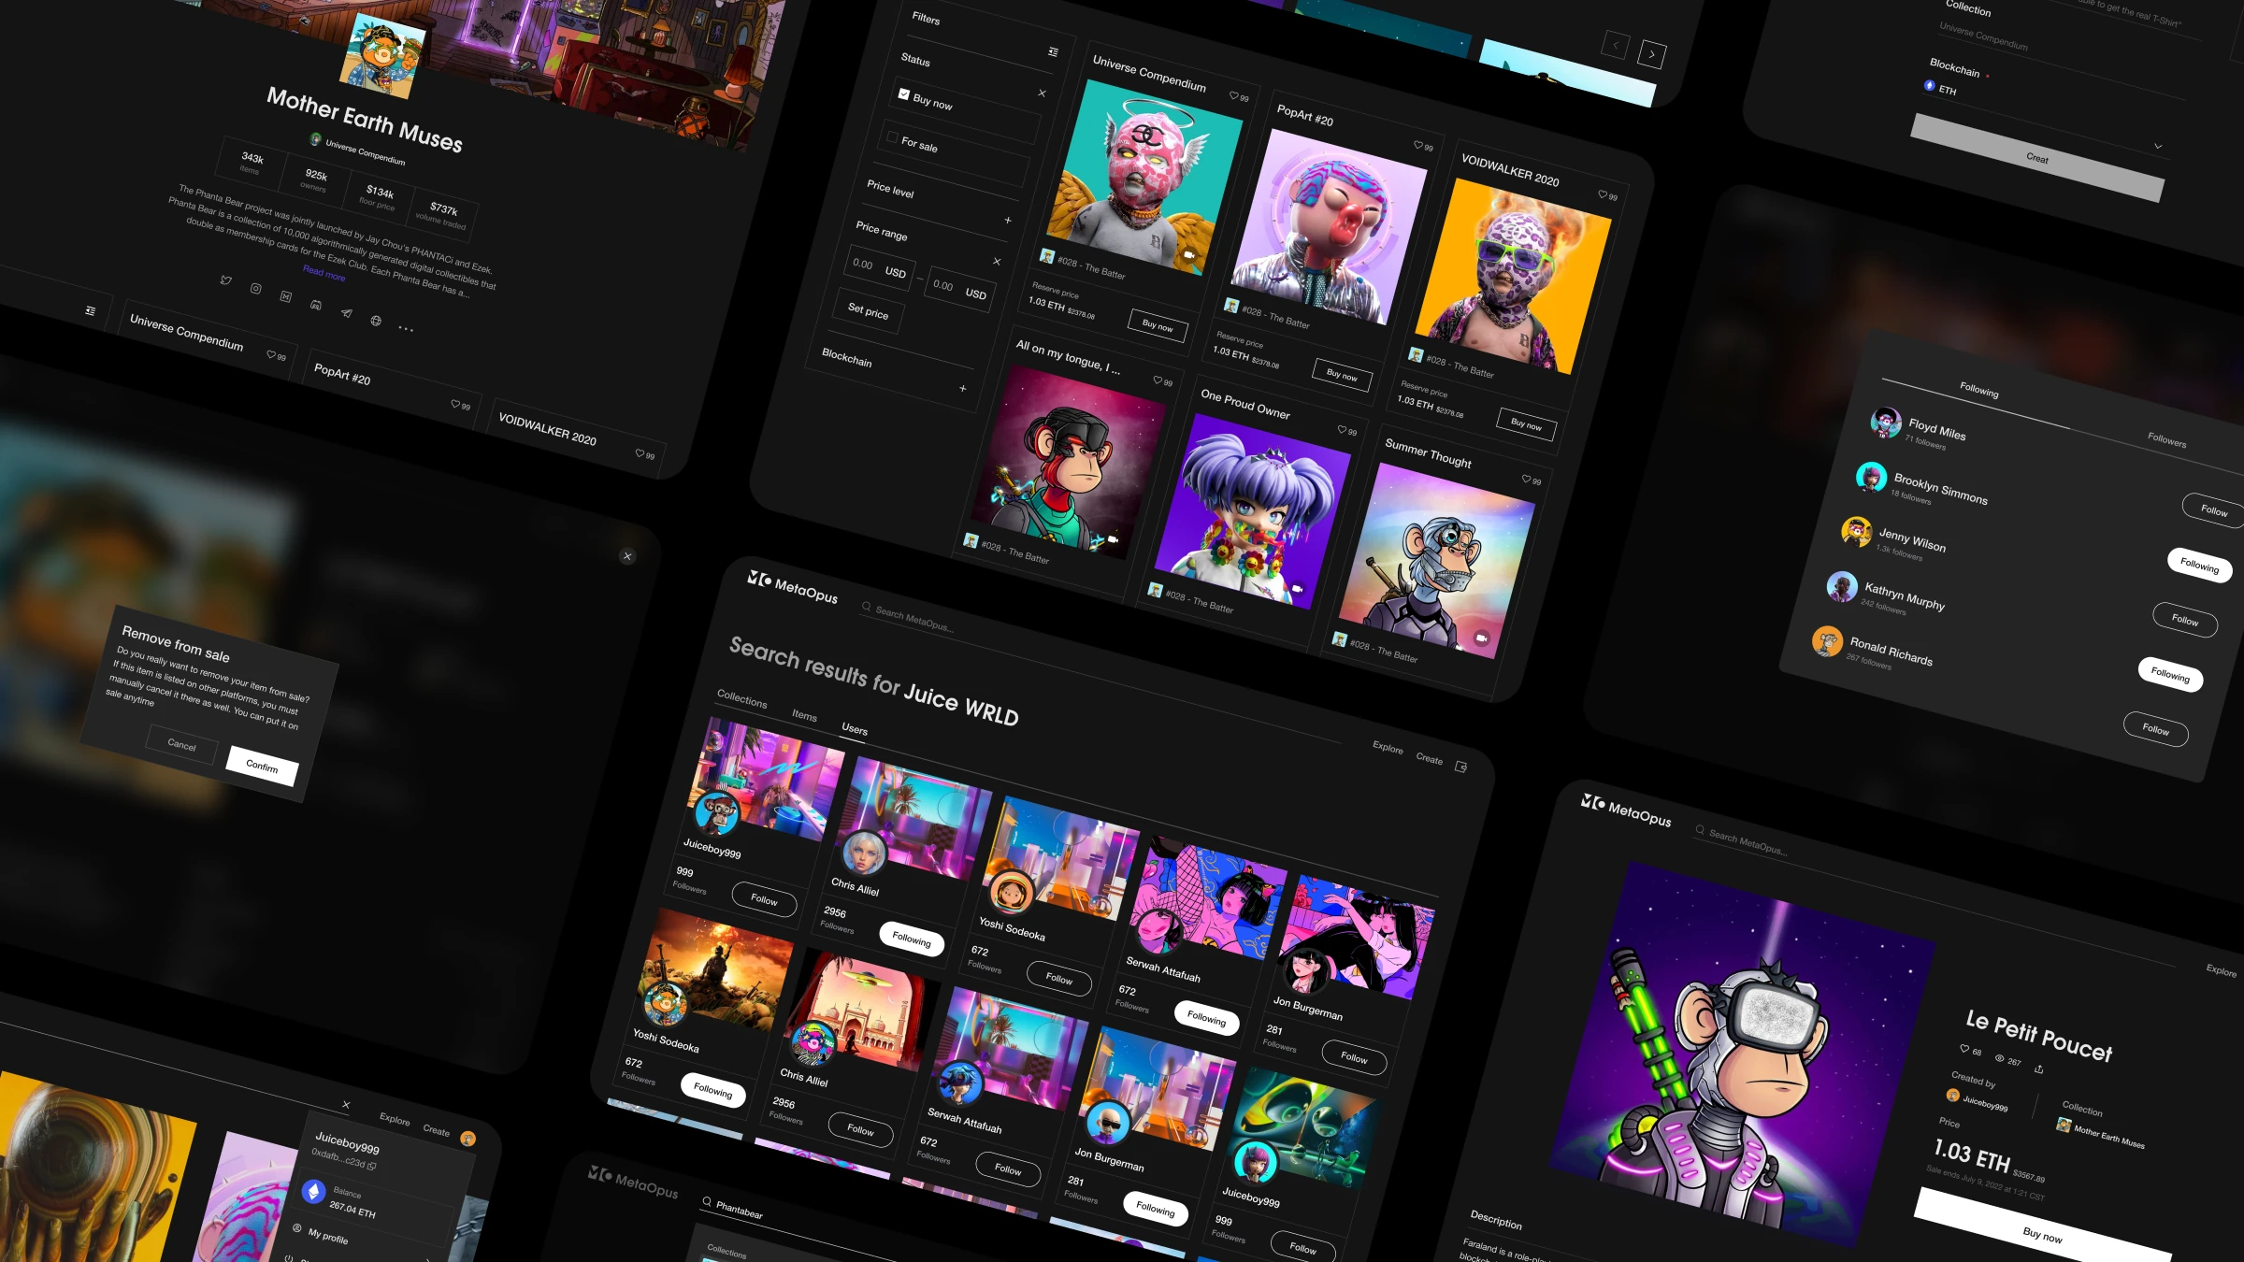Select the Following tab above Floyd Miles

(x=1978, y=390)
